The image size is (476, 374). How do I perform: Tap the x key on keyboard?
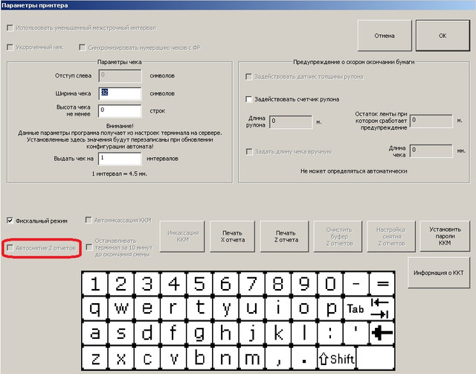coord(120,358)
